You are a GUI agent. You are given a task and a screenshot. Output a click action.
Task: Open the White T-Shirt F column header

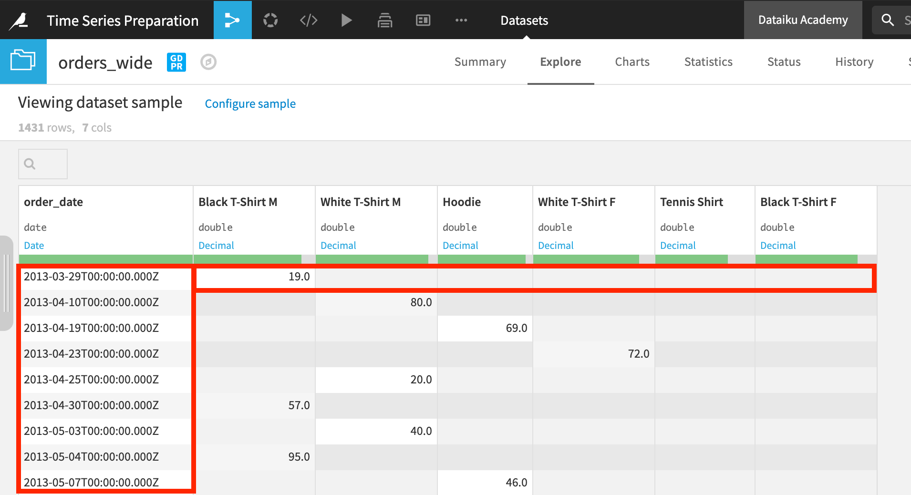point(577,202)
